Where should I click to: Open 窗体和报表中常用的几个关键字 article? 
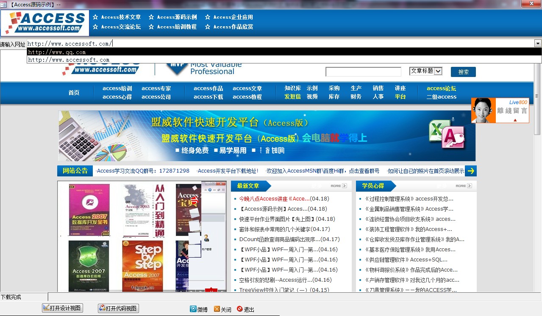pyautogui.click(x=284, y=229)
